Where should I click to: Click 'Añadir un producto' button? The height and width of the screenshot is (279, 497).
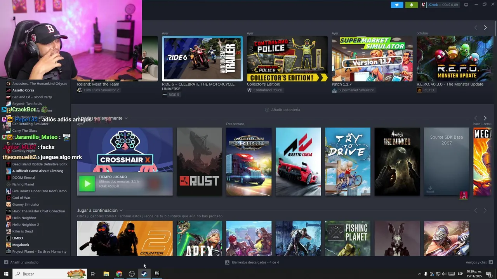pyautogui.click(x=21, y=262)
